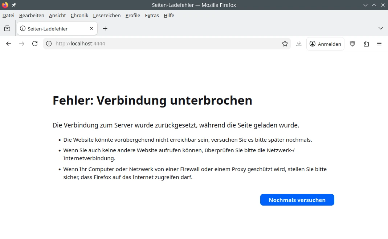Select the Seiten-Ladefehler tab

(x=57, y=28)
